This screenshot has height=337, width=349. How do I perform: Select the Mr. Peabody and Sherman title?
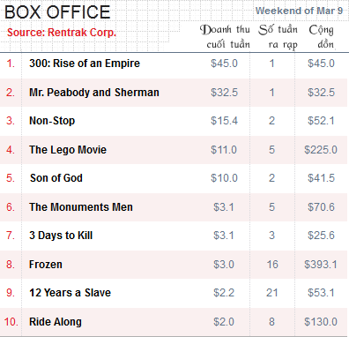tap(94, 93)
